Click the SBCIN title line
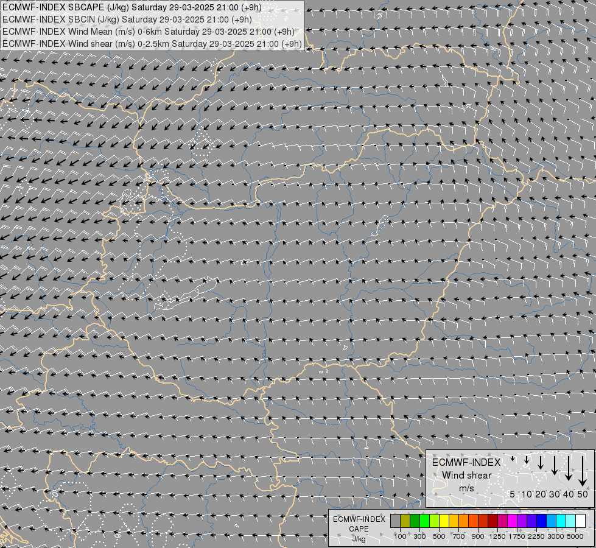 pos(127,19)
